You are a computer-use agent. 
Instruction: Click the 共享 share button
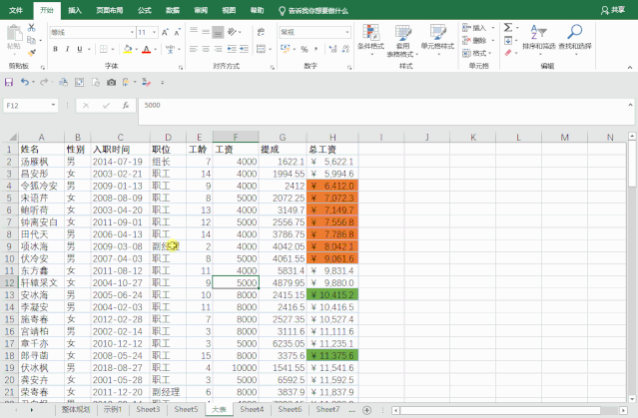(x=613, y=10)
